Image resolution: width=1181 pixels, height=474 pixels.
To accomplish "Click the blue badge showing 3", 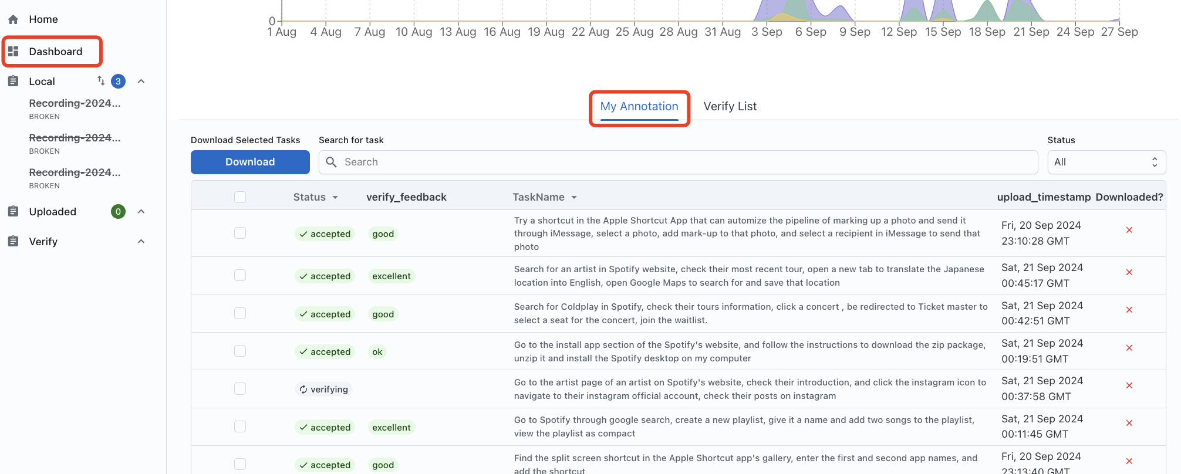I will 118,82.
